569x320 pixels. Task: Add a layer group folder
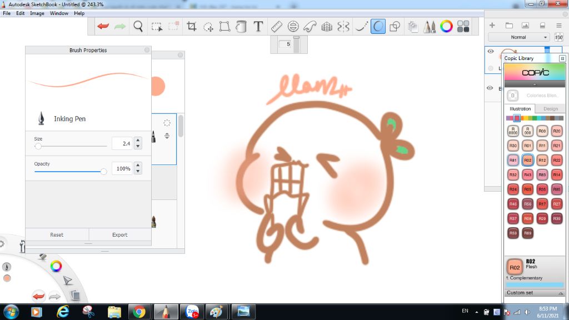tap(509, 26)
